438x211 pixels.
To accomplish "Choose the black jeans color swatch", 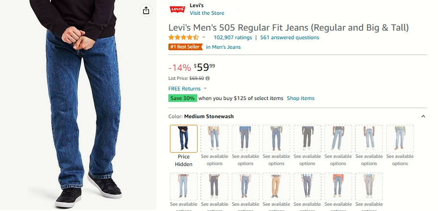I will coord(307,139).
